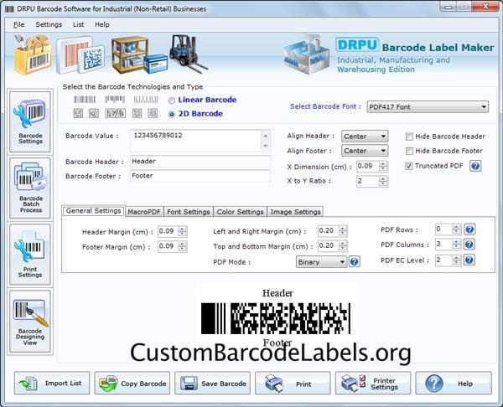Viewport: 503px width, 407px height.
Task: Open the List menu
Action: (x=78, y=24)
